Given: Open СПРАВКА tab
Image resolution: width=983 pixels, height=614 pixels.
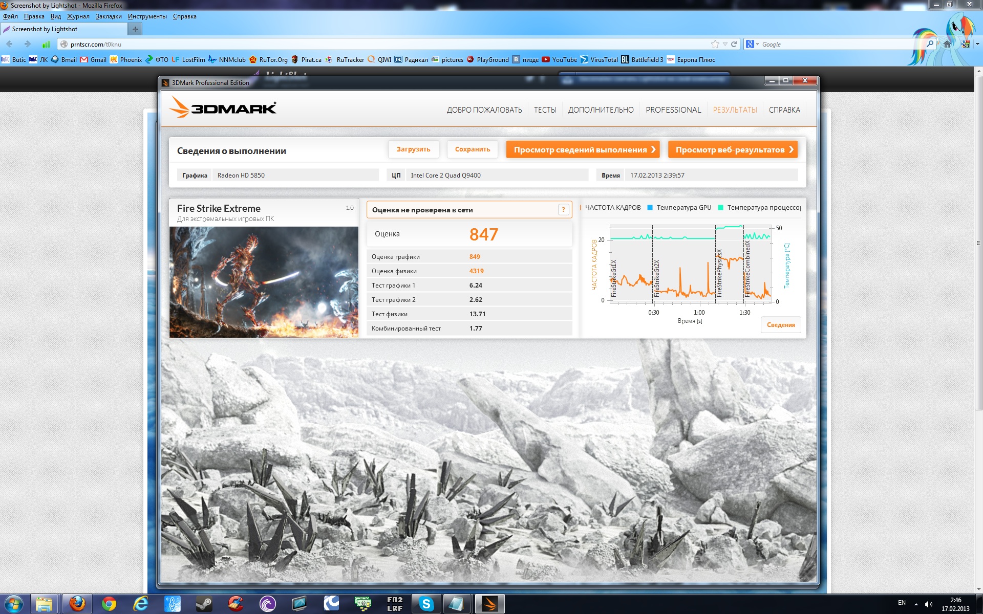Looking at the screenshot, I should pyautogui.click(x=784, y=109).
